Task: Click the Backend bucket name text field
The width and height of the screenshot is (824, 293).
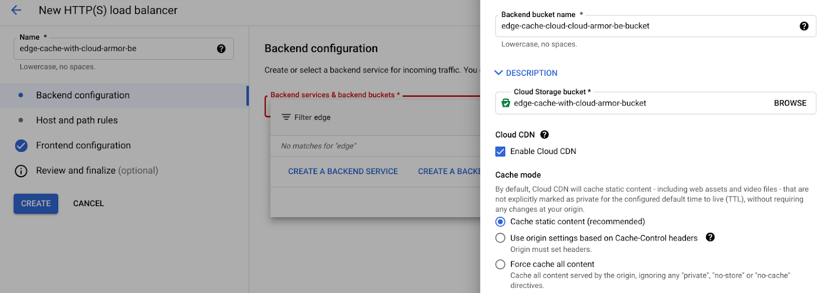Action: pos(644,26)
